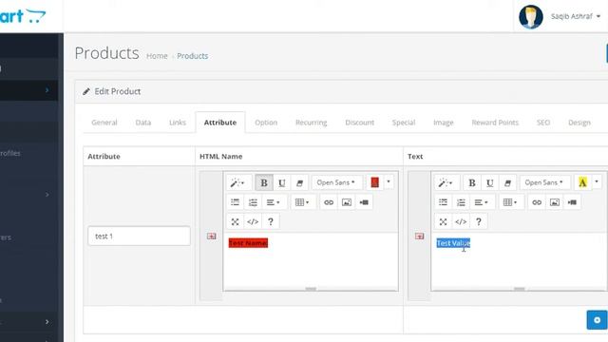Image resolution: width=608 pixels, height=342 pixels.
Task: Click Products breadcrumb link
Action: (x=193, y=56)
